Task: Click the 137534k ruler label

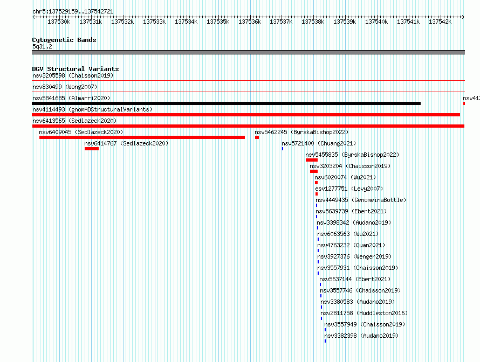Action: 186,22
